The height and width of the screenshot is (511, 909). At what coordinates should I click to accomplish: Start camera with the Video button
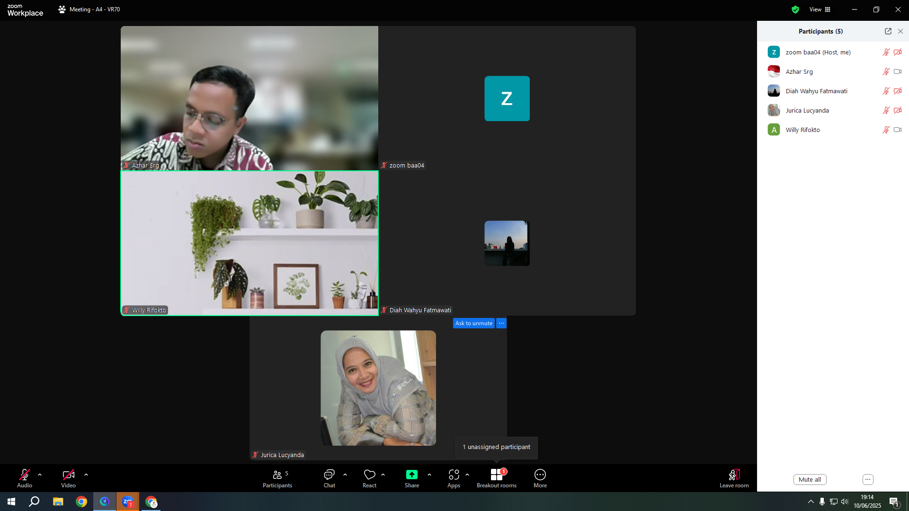(x=68, y=478)
